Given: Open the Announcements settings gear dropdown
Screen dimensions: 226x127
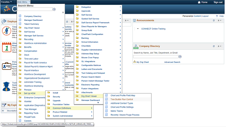Looking at the screenshot, I should click(x=220, y=20).
